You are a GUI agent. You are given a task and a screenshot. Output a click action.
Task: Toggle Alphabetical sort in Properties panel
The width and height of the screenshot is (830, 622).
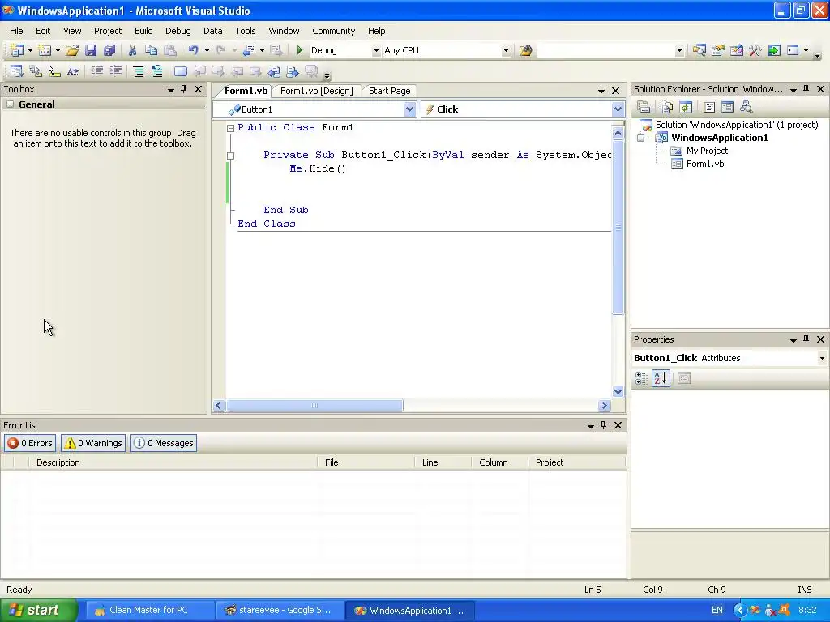(x=661, y=378)
